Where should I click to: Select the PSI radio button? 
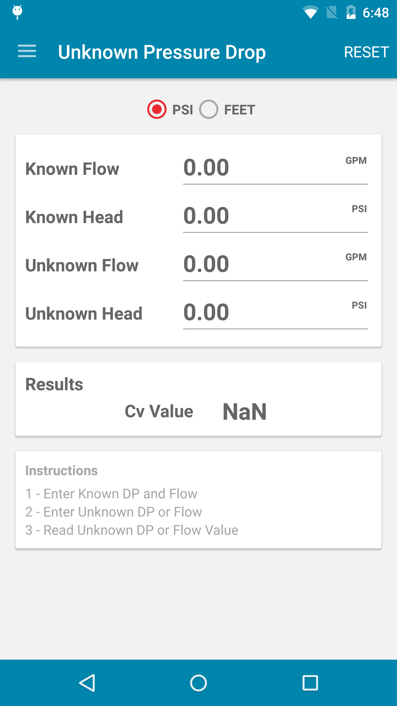[x=157, y=109]
